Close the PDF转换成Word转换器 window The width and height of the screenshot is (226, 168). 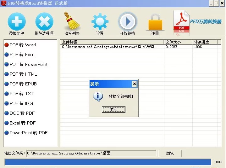222,3
